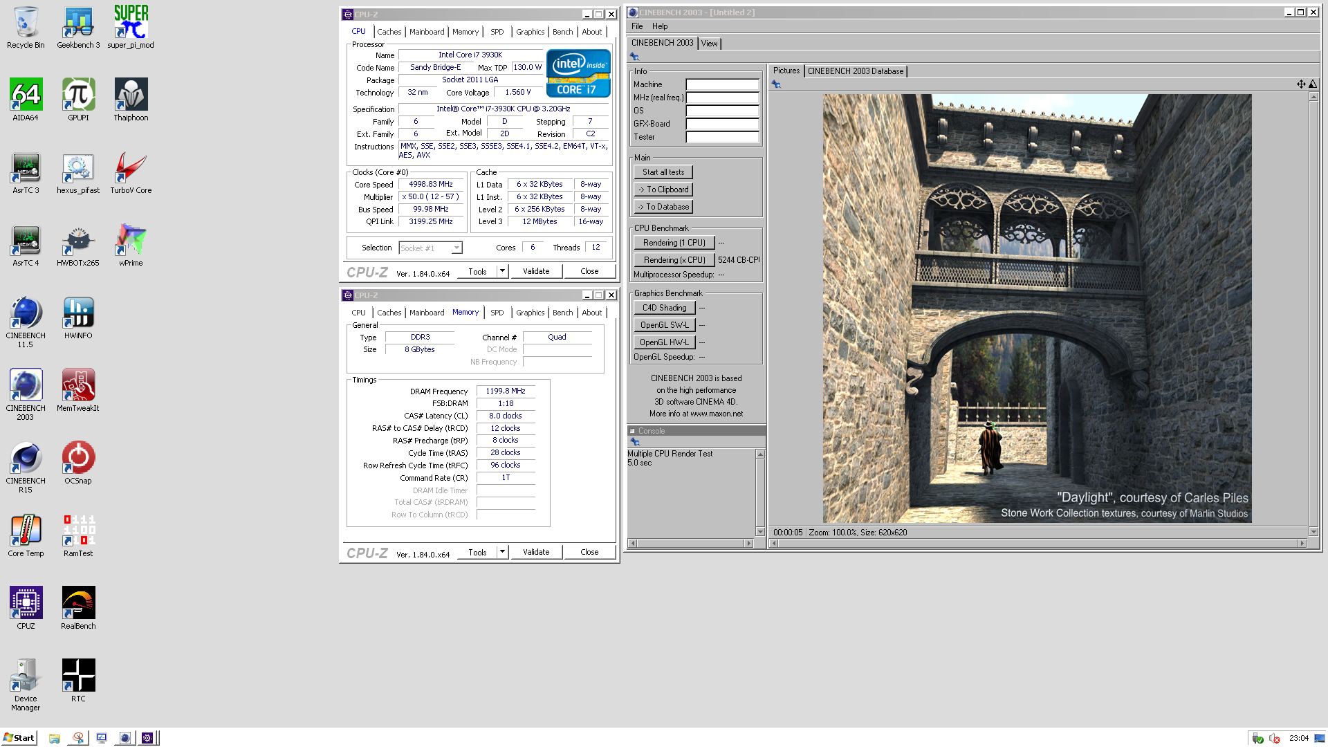This screenshot has width=1328, height=747.
Task: Select SPD tab in bottom CPU-Z window
Action: coord(497,313)
